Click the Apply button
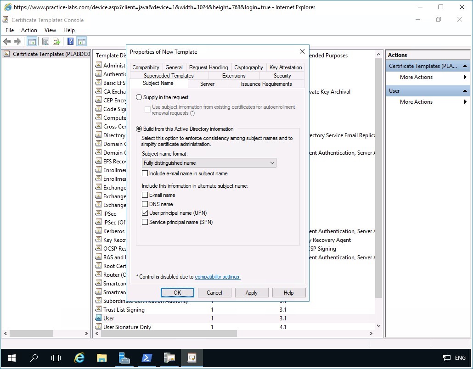The image size is (473, 369). 252,292
